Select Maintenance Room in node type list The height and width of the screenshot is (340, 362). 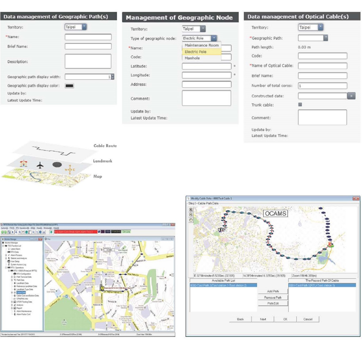pyautogui.click(x=201, y=45)
